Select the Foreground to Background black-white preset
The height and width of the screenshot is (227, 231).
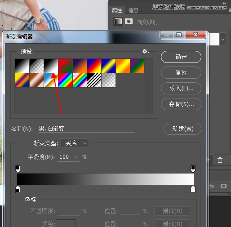(x=22, y=66)
